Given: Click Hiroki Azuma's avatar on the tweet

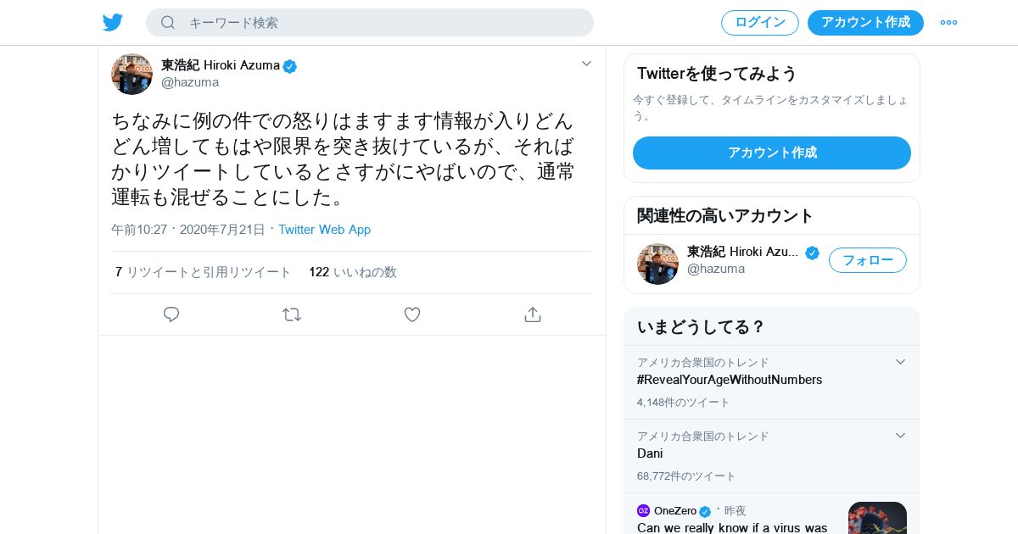Looking at the screenshot, I should 131,74.
